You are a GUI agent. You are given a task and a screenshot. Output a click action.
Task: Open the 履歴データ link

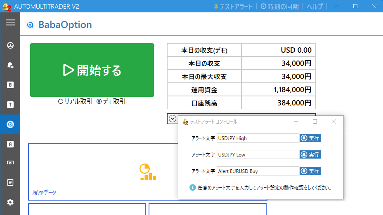tap(44, 193)
